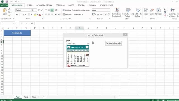Viewport: 179px width, 101px height.
Task: Align text to middle vertically
Action: [x=49, y=10]
